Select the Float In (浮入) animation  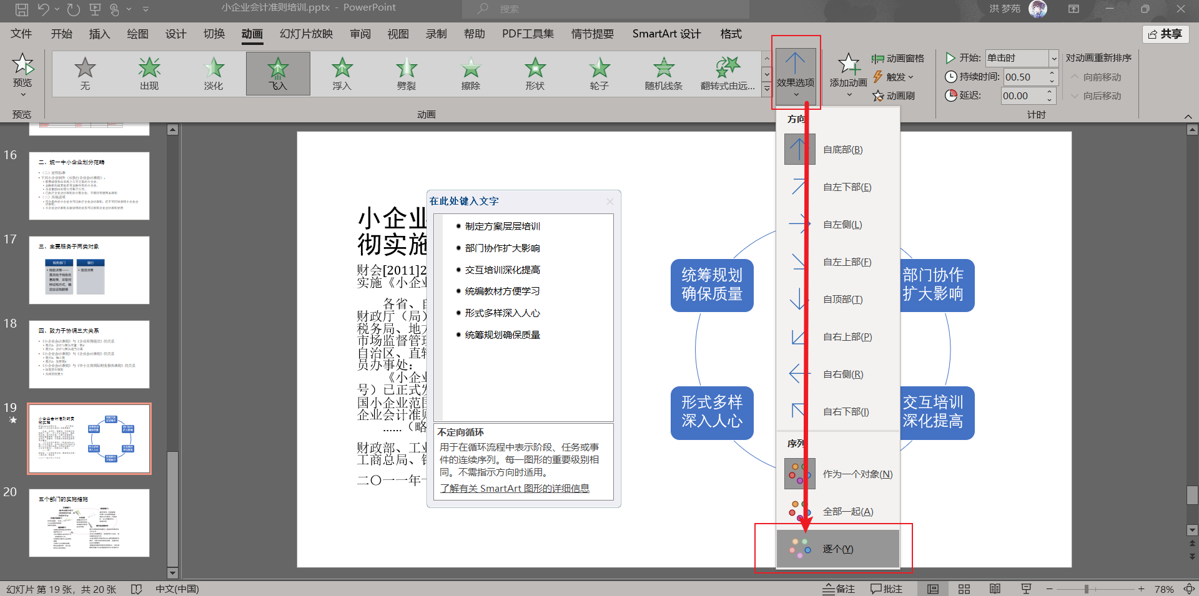coord(342,74)
